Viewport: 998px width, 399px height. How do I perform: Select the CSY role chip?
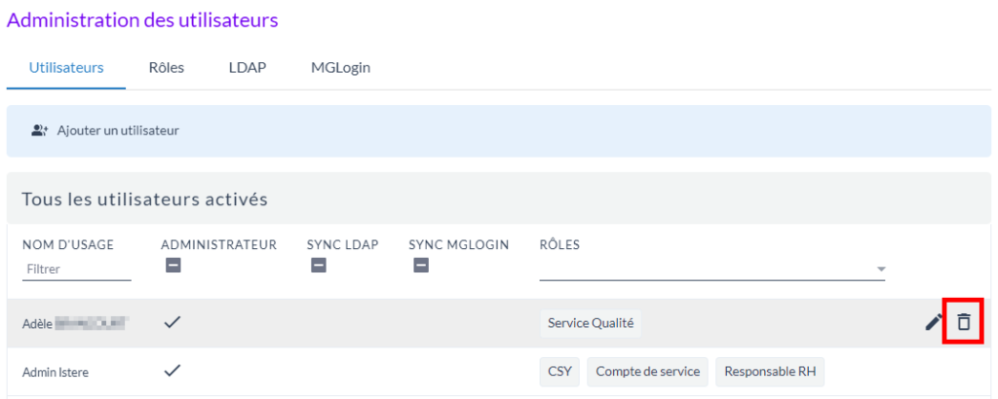pyautogui.click(x=558, y=371)
